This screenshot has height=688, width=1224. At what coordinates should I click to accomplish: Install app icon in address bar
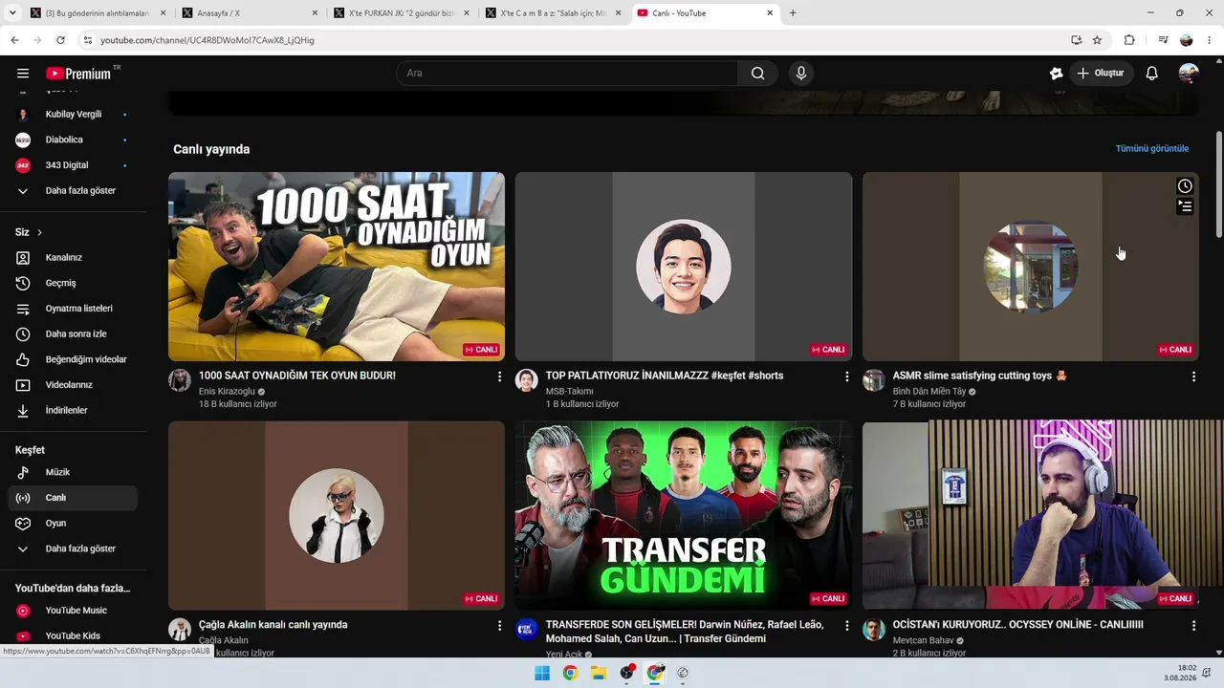(1076, 40)
